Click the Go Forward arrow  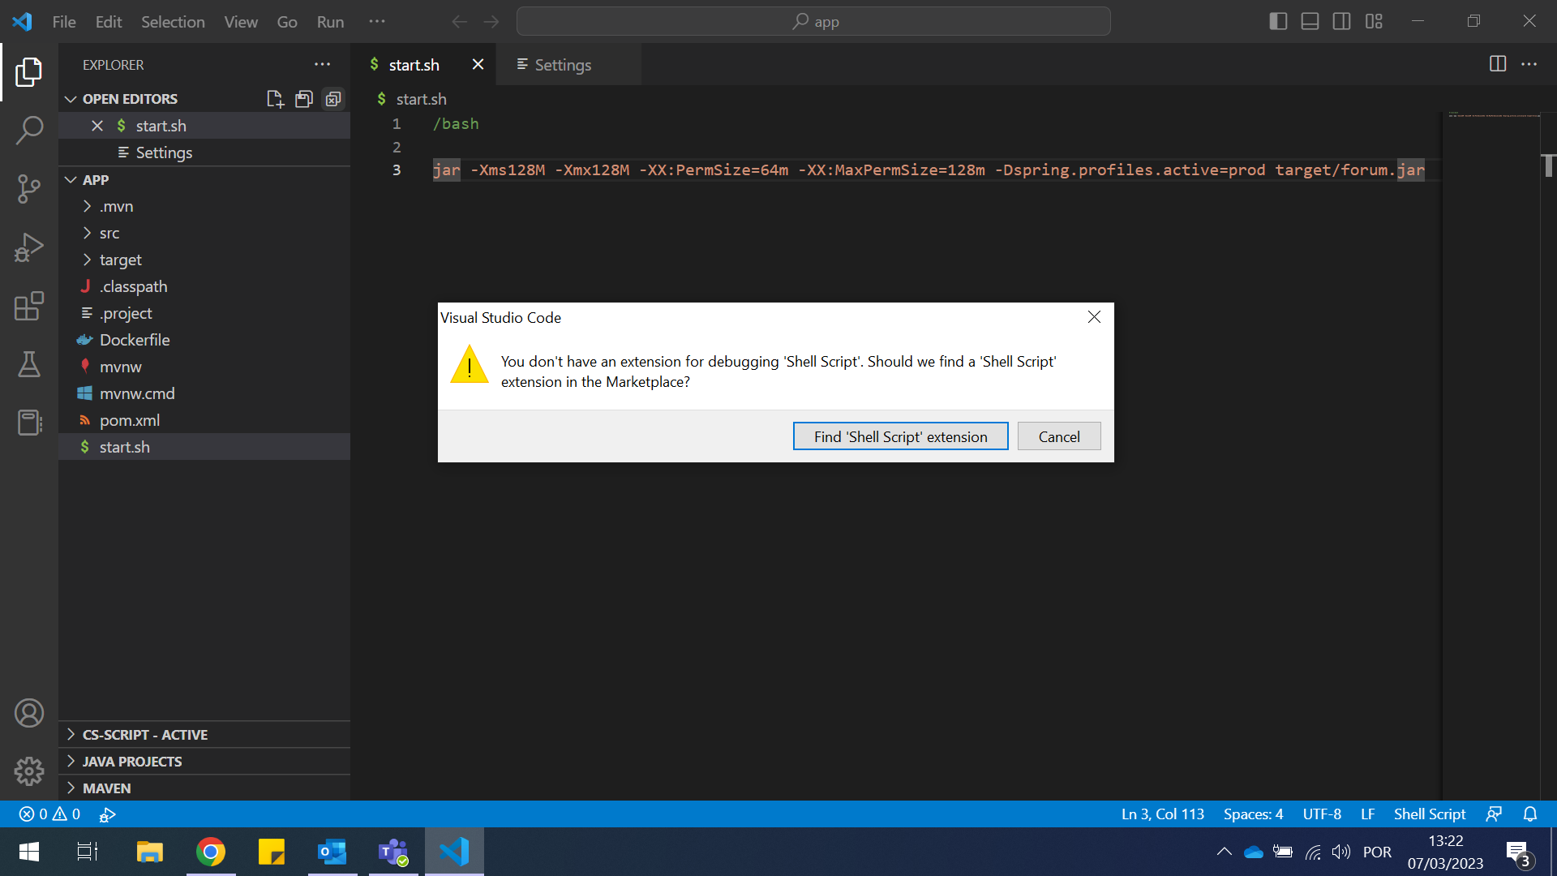click(491, 22)
